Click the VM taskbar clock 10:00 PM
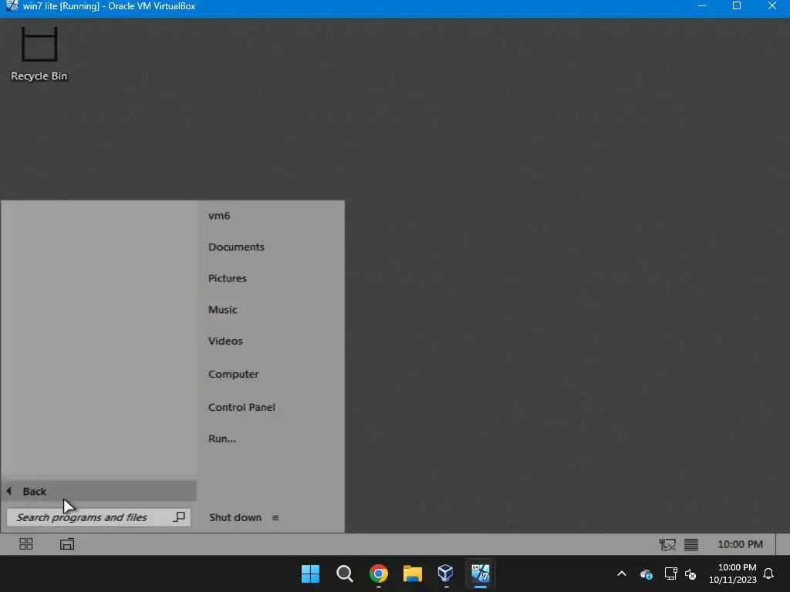The height and width of the screenshot is (592, 790). tap(740, 544)
